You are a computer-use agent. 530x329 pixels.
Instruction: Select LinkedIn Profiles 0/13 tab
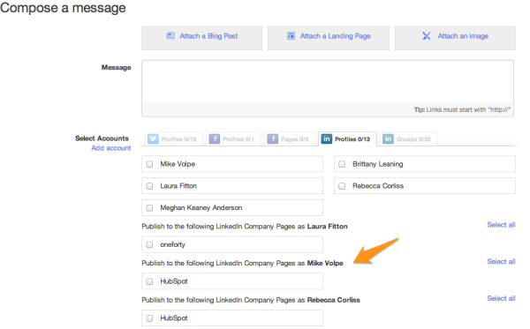347,139
